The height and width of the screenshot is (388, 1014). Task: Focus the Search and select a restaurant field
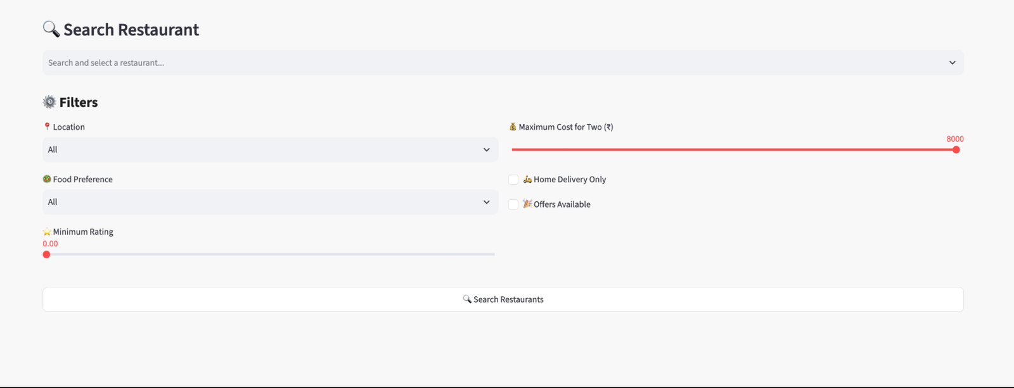(503, 63)
